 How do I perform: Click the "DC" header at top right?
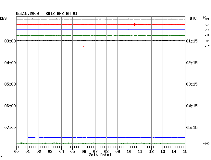(205, 17)
